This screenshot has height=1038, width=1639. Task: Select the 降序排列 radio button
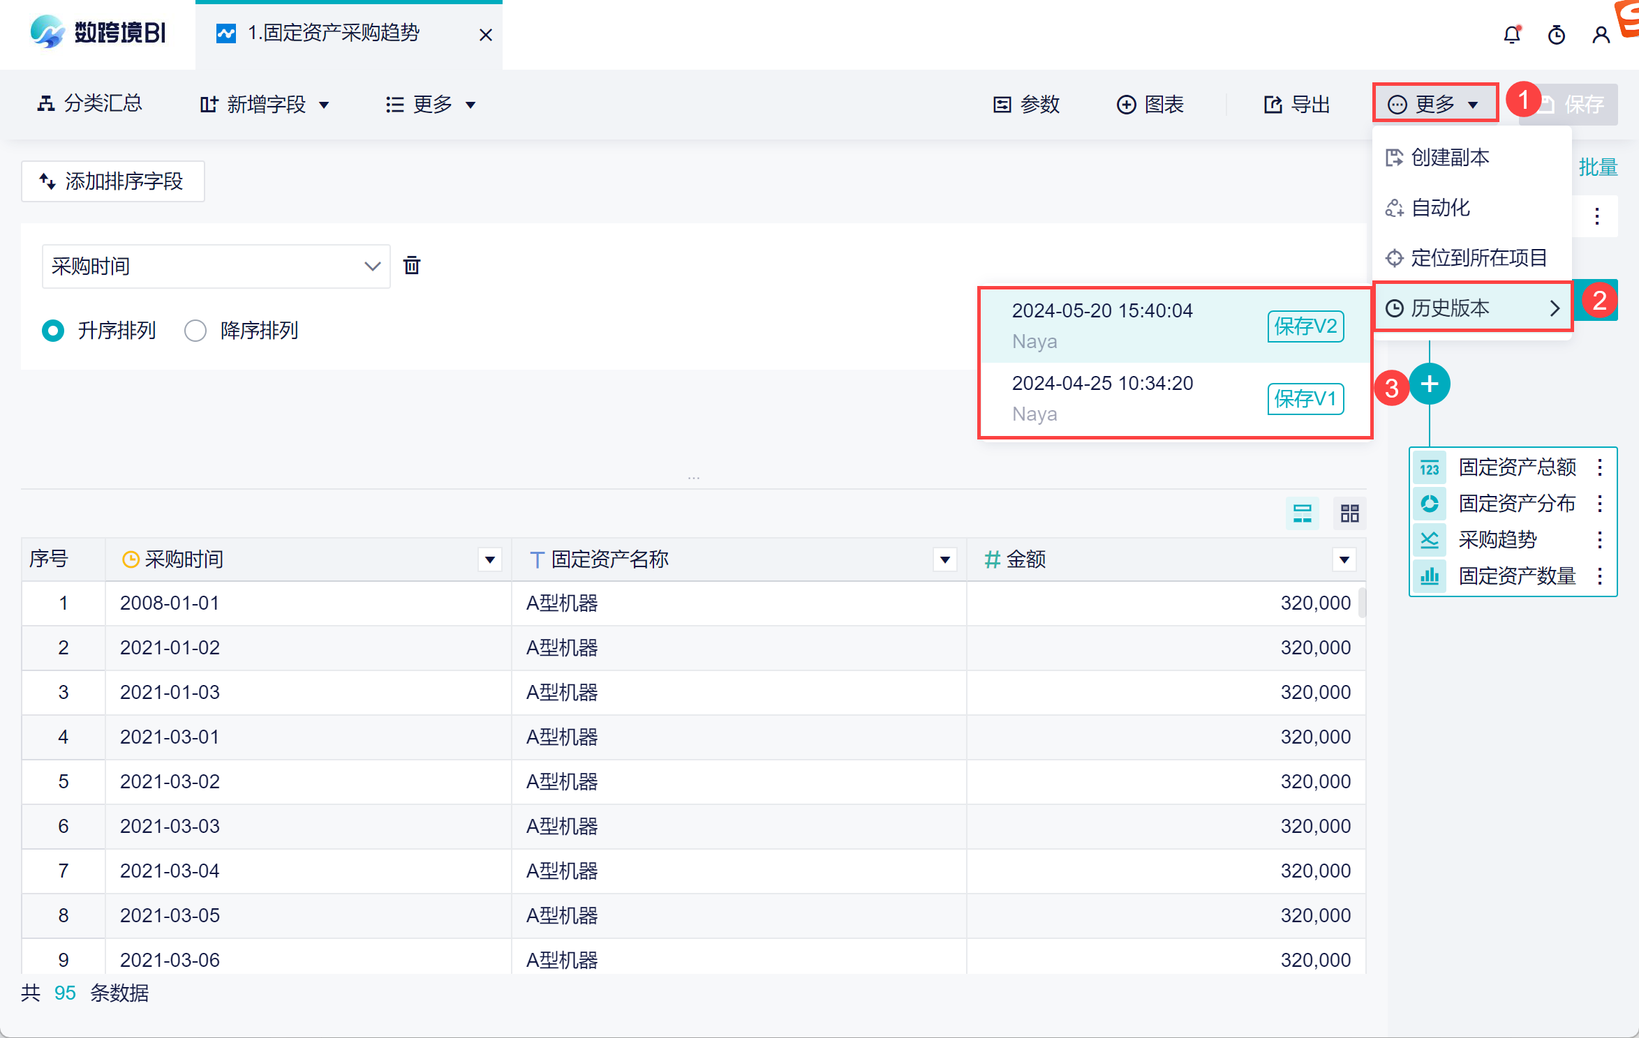point(195,331)
